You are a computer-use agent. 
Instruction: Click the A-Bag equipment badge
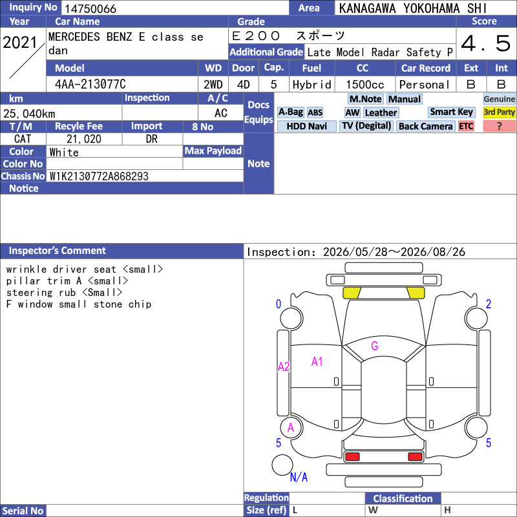click(290, 112)
